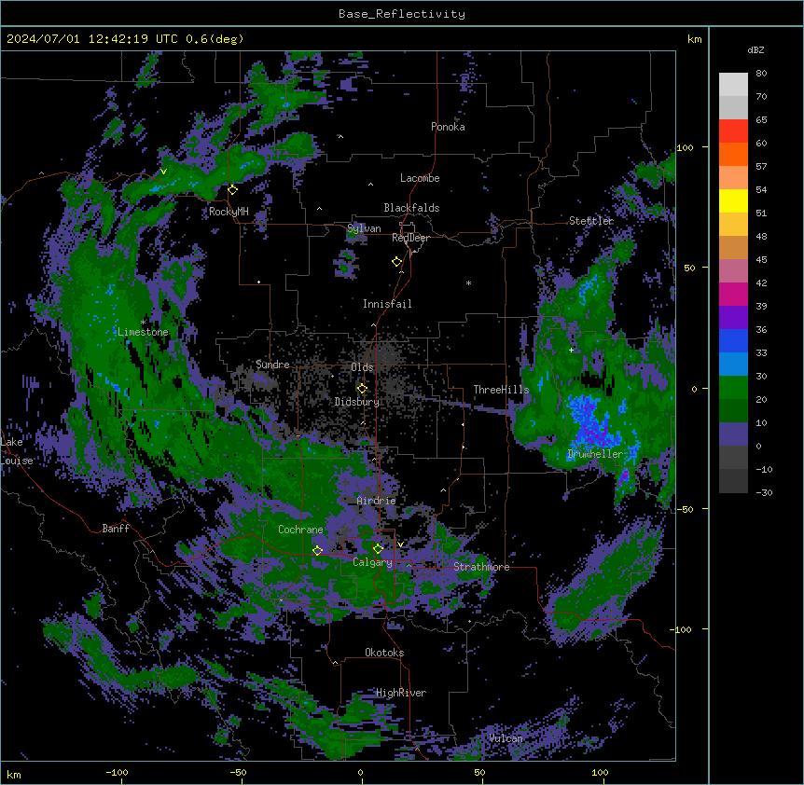Click the Olds town label

coord(362,367)
